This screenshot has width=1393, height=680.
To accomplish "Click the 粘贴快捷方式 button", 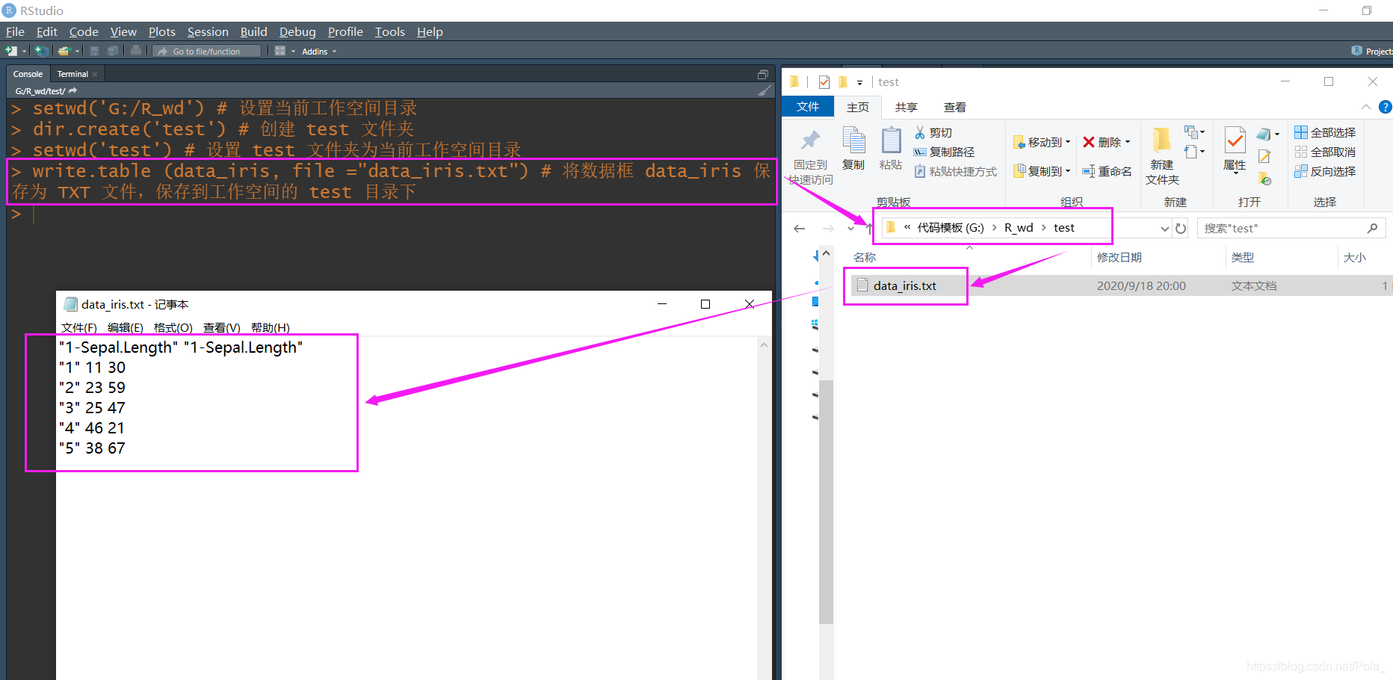I will pyautogui.click(x=956, y=171).
